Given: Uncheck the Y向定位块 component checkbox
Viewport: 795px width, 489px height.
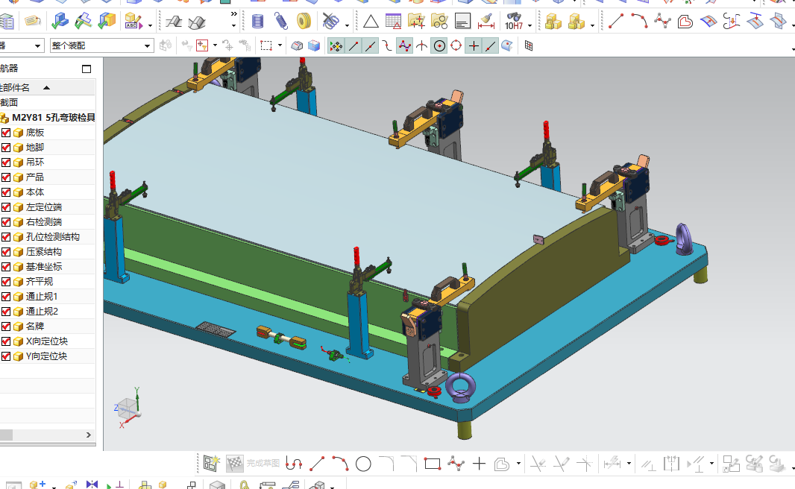Looking at the screenshot, I should 6,356.
